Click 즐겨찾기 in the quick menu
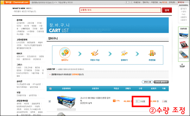Viewport: 190px width, 116px height. pos(184,9)
